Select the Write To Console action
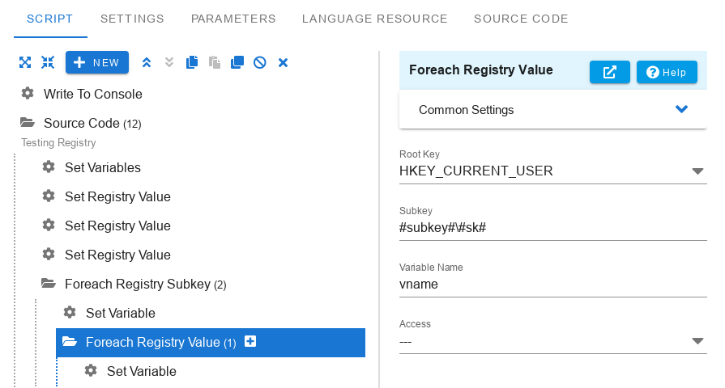The image size is (725, 388). pos(92,94)
